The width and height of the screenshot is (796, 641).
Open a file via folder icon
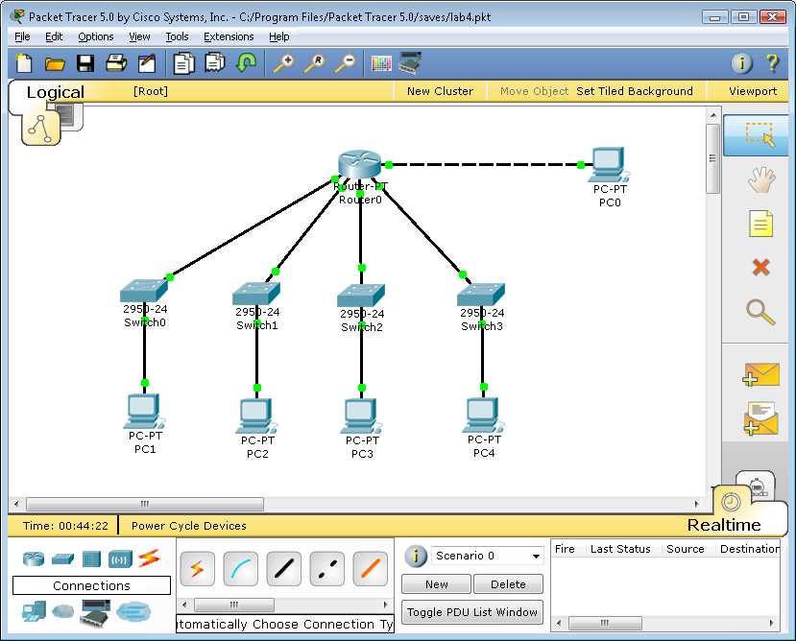tap(55, 64)
